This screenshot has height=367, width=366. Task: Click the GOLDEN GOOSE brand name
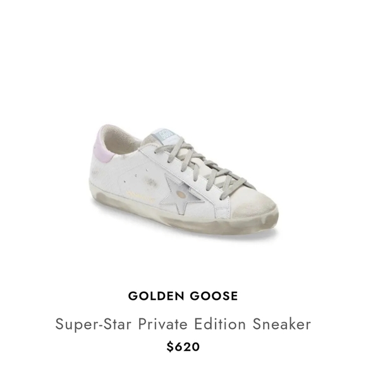[183, 296]
